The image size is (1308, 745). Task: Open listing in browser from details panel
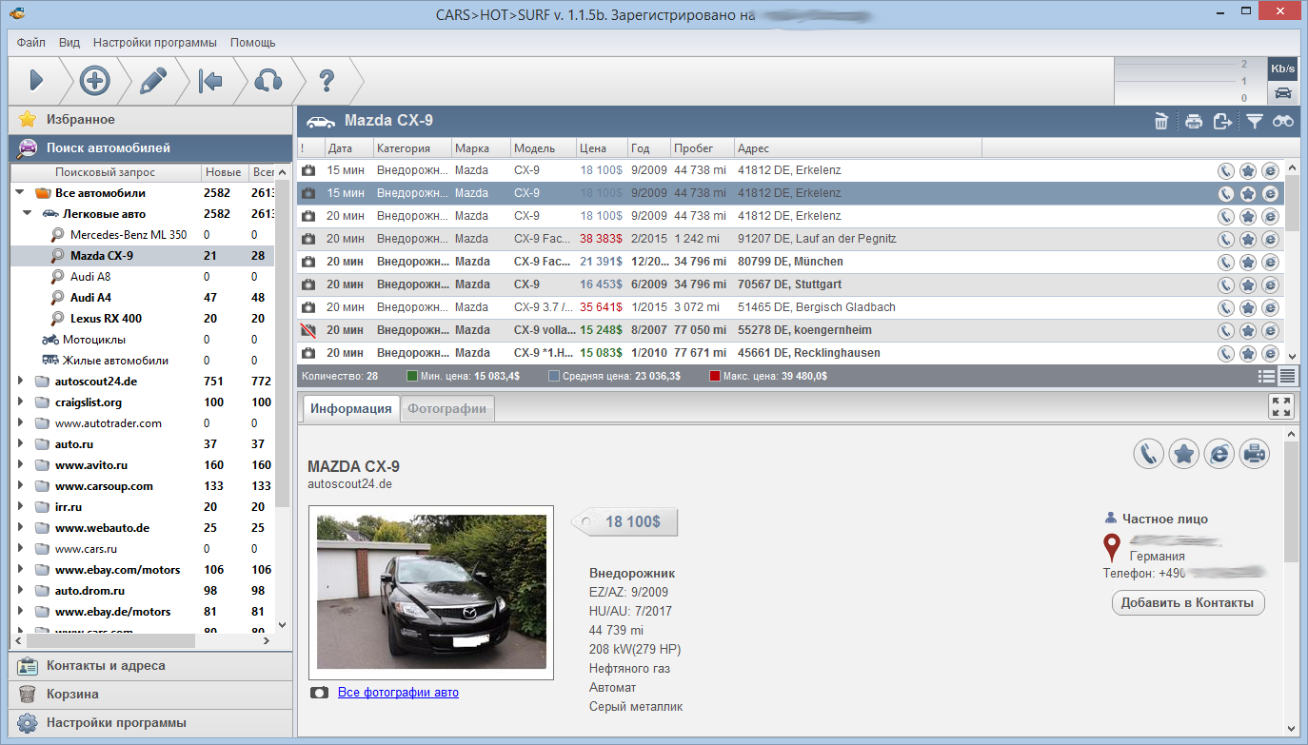[x=1219, y=454]
